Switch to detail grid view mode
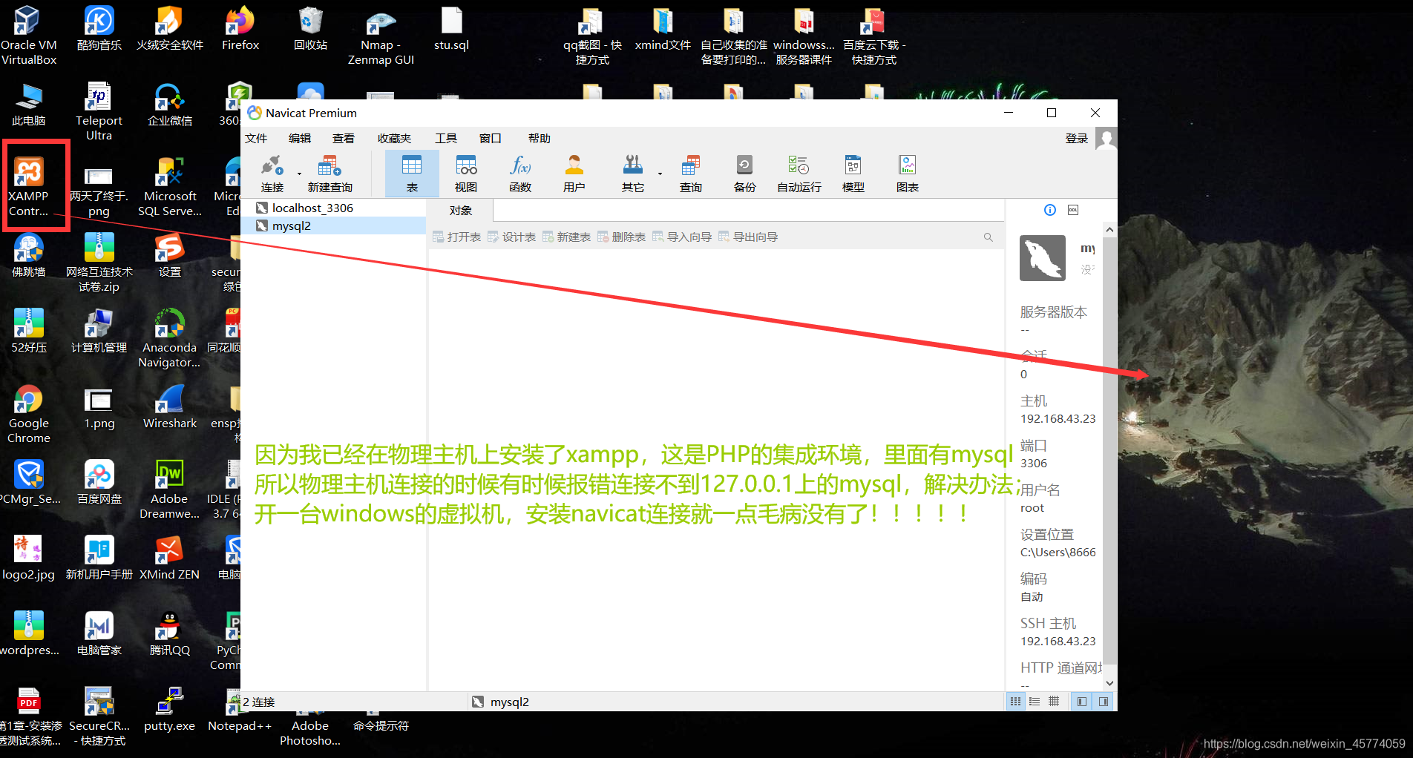This screenshot has height=758, width=1413. pyautogui.click(x=1054, y=702)
